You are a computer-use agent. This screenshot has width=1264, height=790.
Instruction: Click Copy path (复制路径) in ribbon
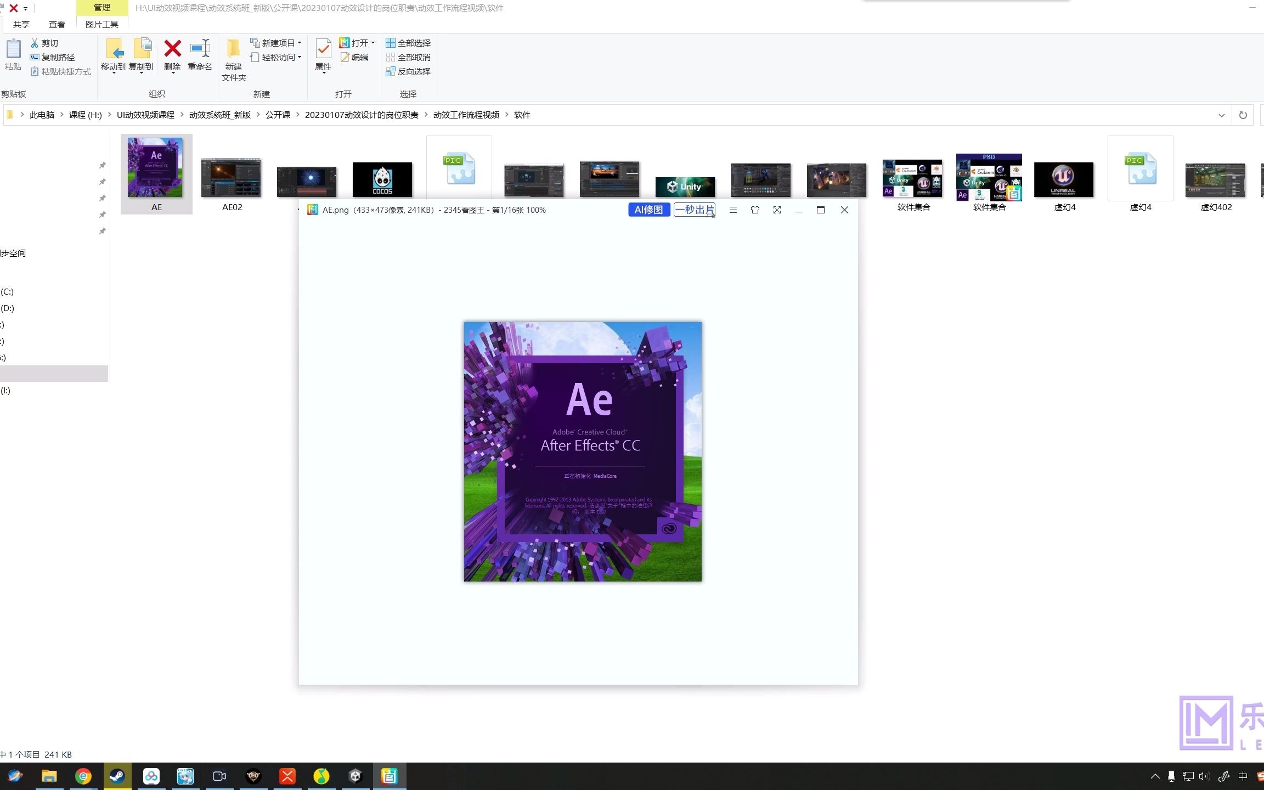tap(52, 57)
